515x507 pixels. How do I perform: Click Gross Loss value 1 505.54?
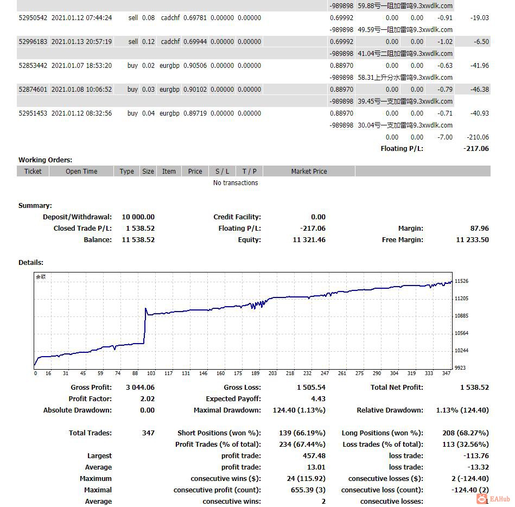[311, 388]
